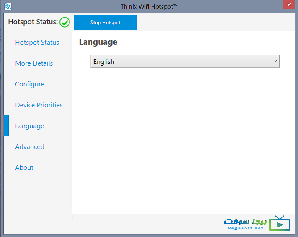
Task: Click the Language page heading
Action: click(x=98, y=42)
